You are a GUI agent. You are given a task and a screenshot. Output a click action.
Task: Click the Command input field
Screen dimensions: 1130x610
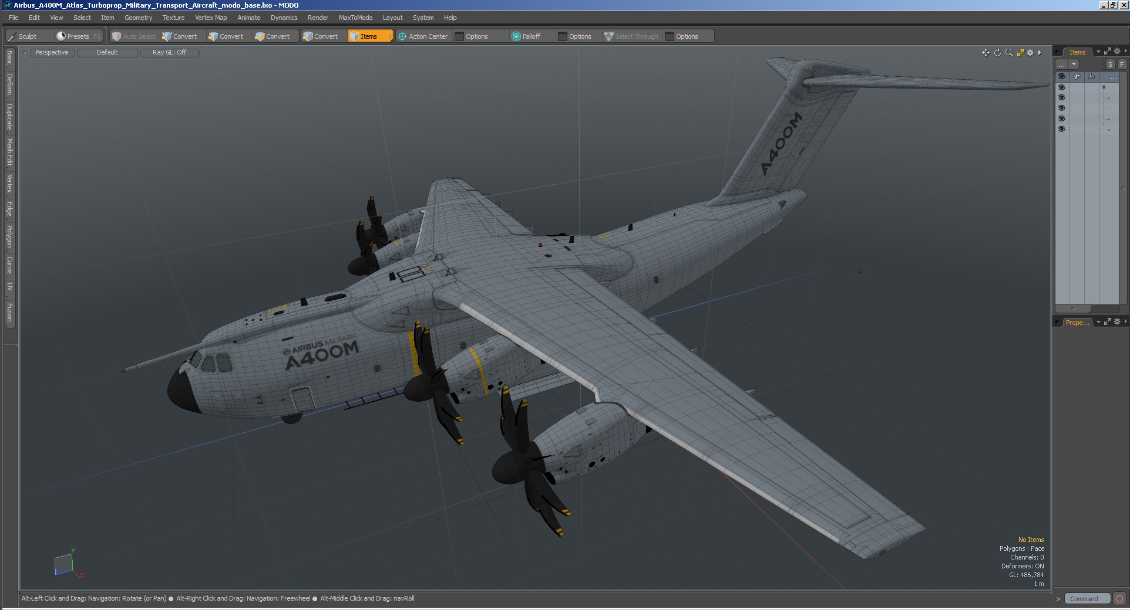[1087, 599]
